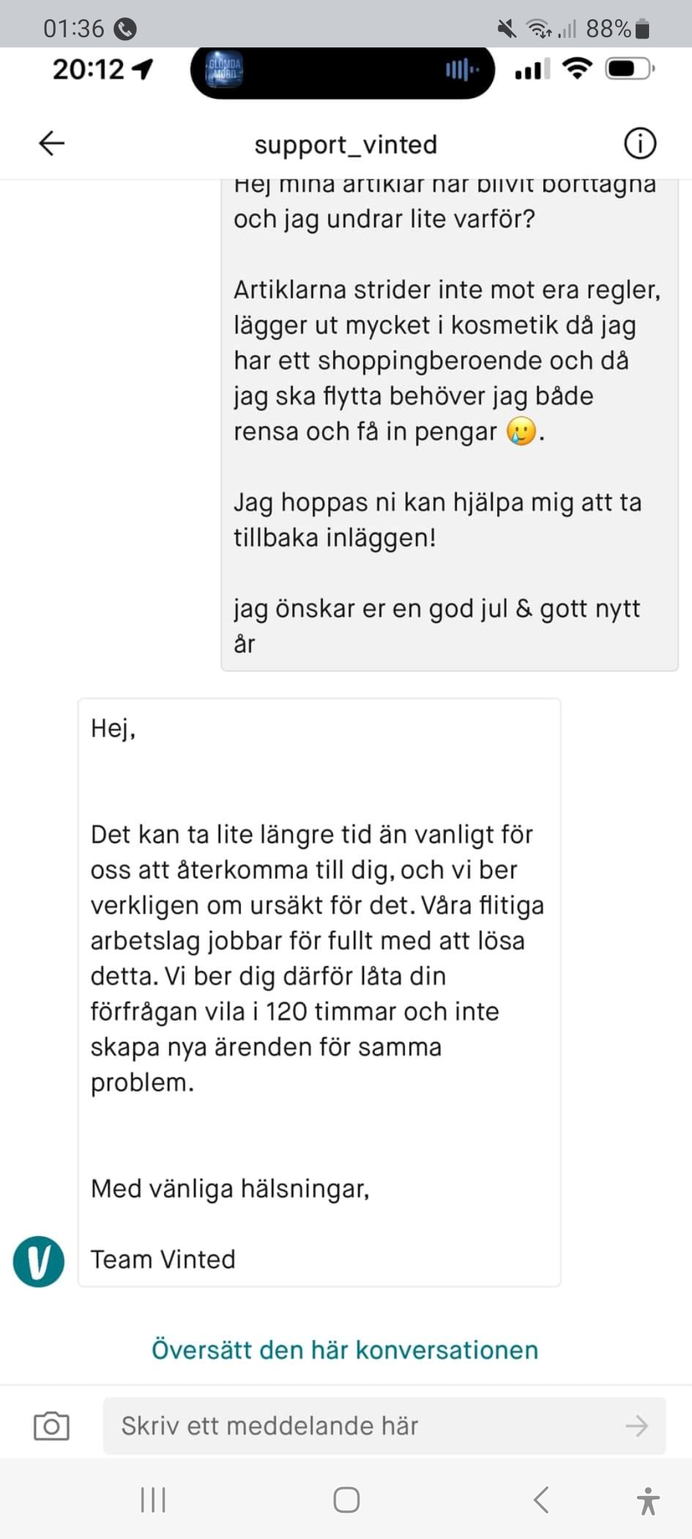Focus the Skriv ett meddelande här field

pos(384,1426)
